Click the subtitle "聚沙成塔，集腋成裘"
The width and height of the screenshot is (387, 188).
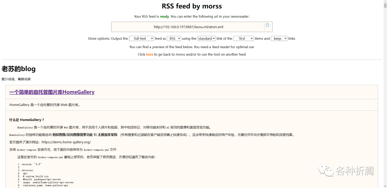[x=16, y=80]
